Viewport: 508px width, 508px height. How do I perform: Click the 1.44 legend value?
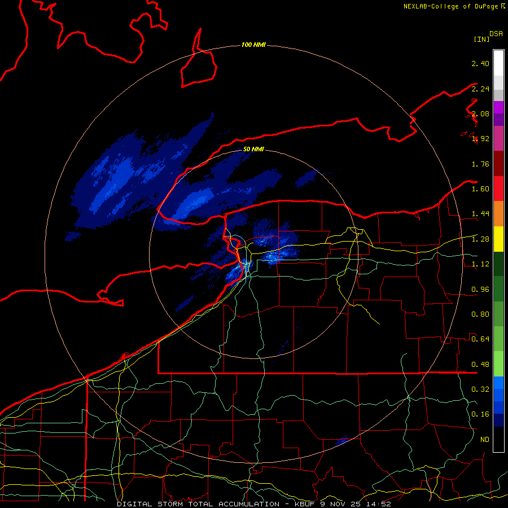[x=480, y=214]
